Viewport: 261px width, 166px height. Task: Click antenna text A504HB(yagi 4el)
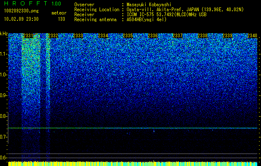coord(146,20)
